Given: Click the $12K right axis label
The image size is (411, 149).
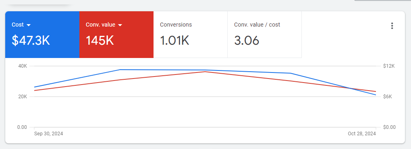Looking at the screenshot, I should tap(389, 66).
